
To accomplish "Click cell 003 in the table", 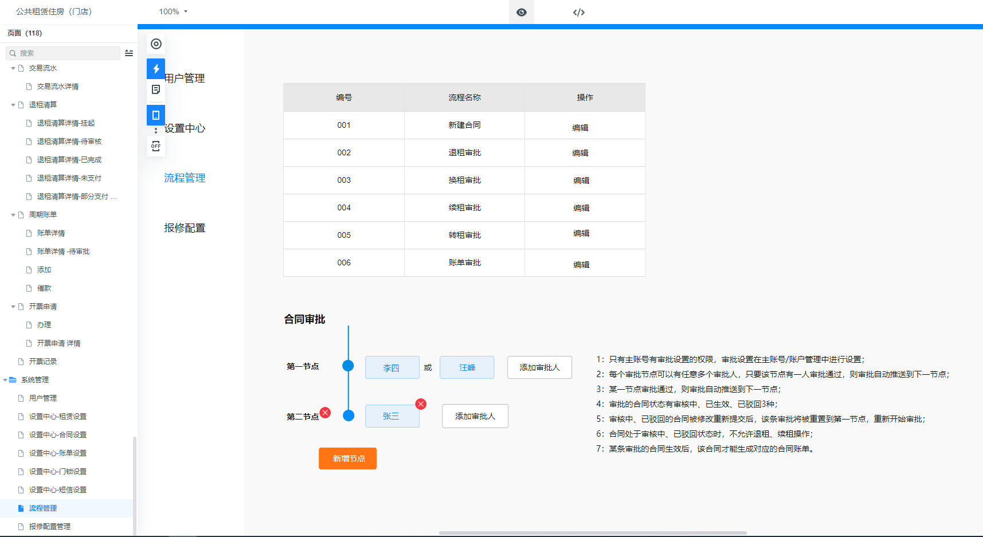I will 344,180.
